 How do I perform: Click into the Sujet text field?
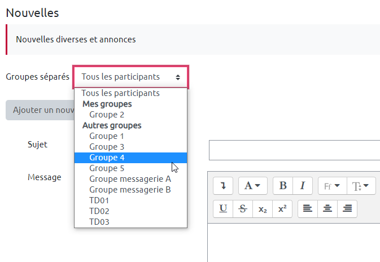click(x=294, y=150)
